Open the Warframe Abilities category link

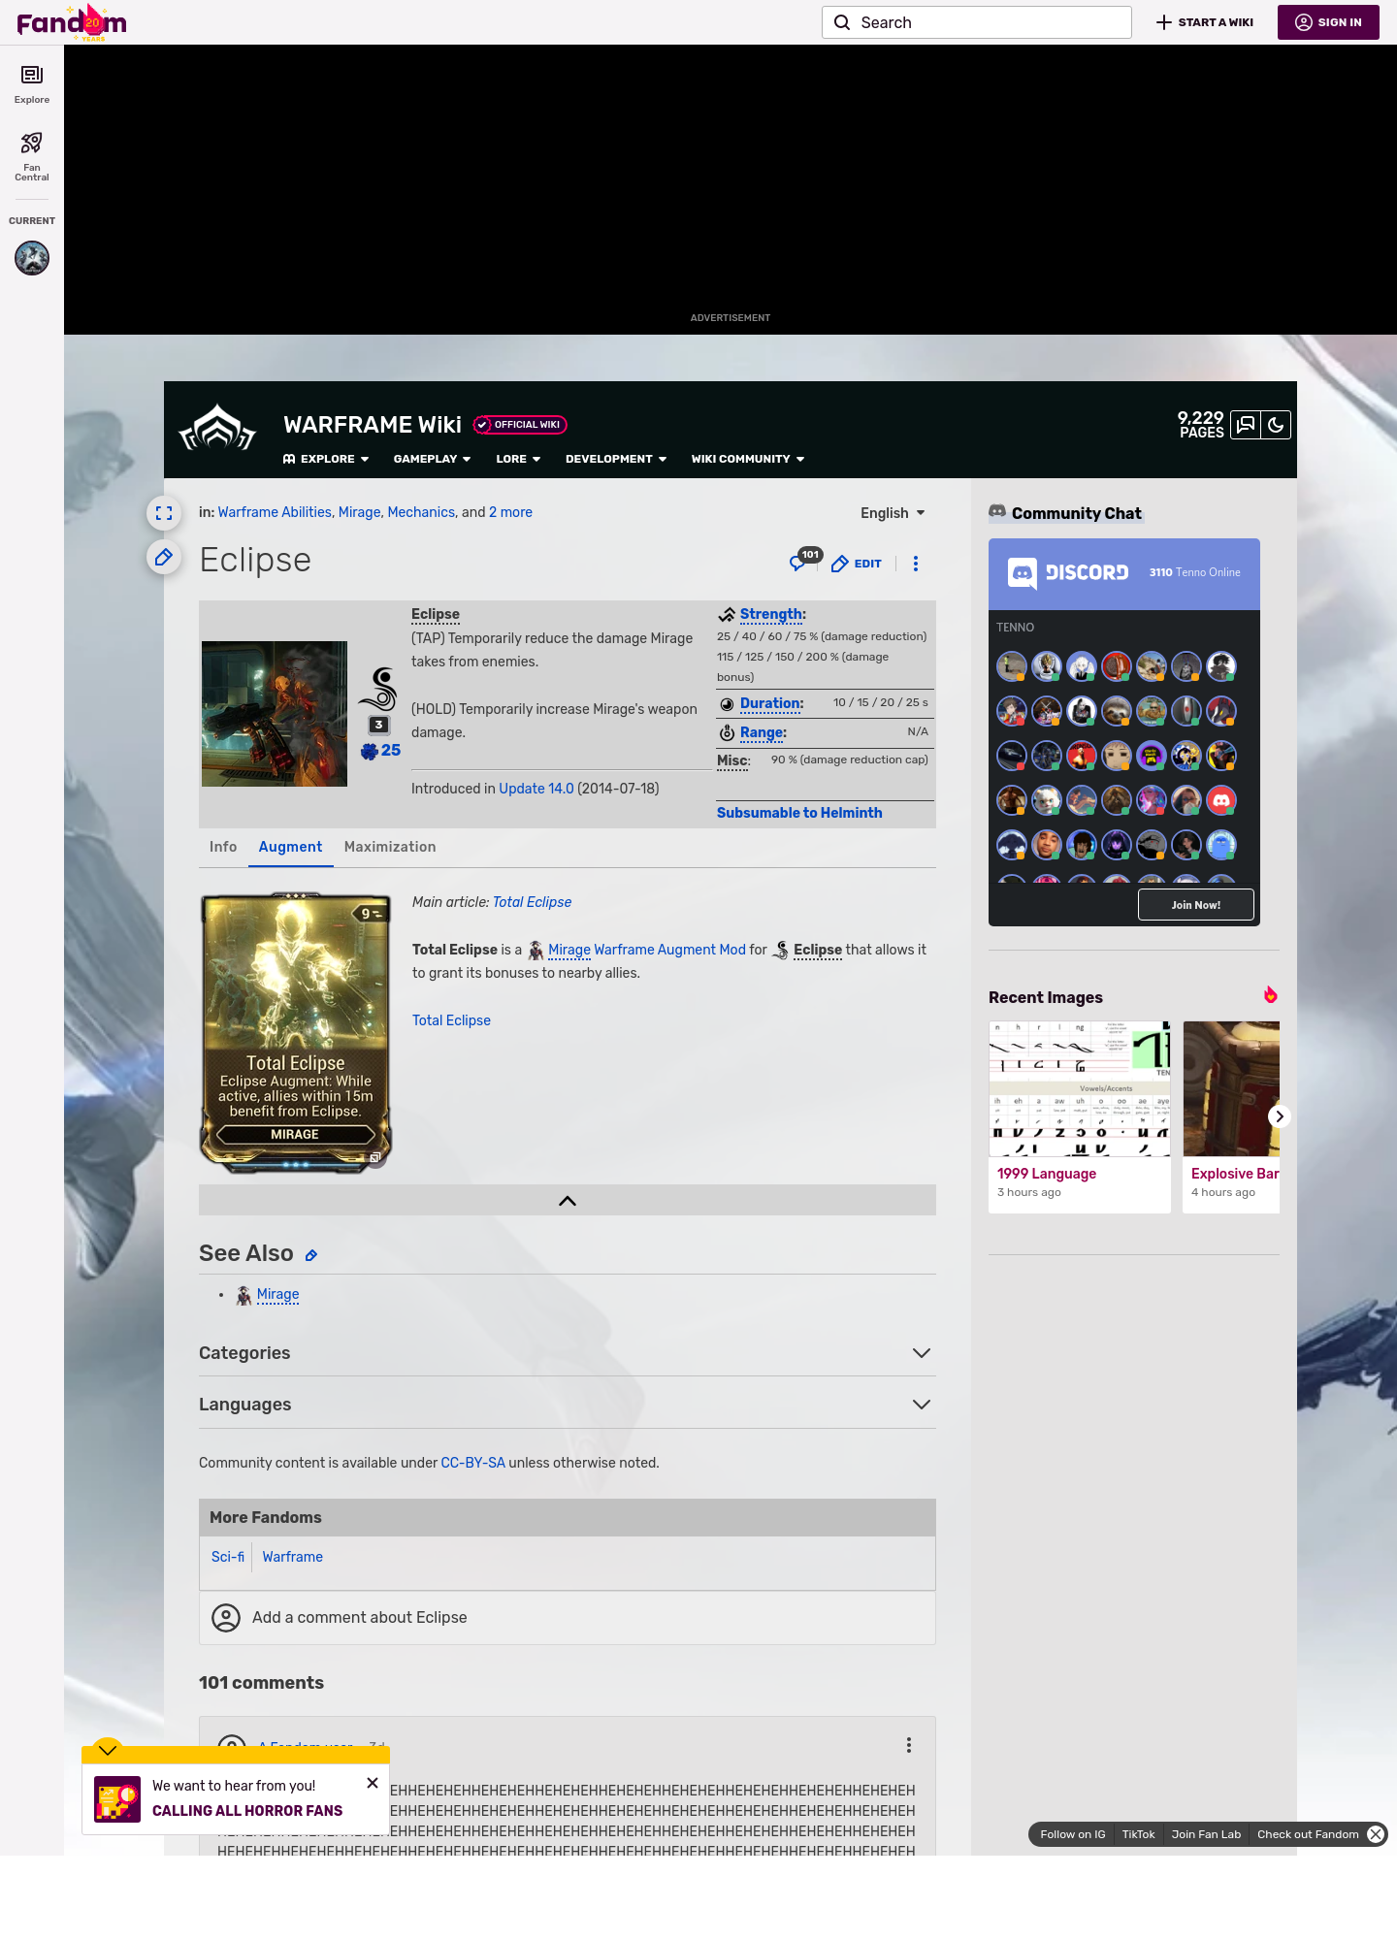275,512
